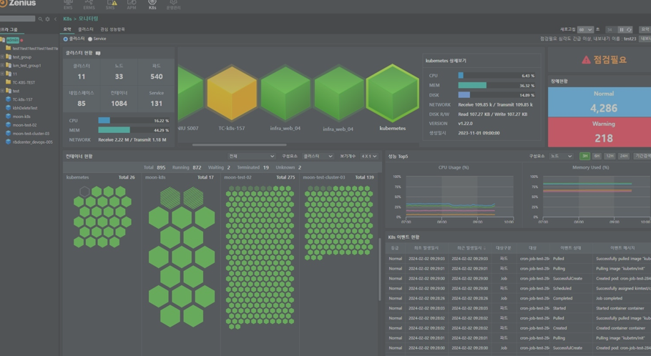
Task: Click the Scheduled event status cell
Action: click(562, 288)
